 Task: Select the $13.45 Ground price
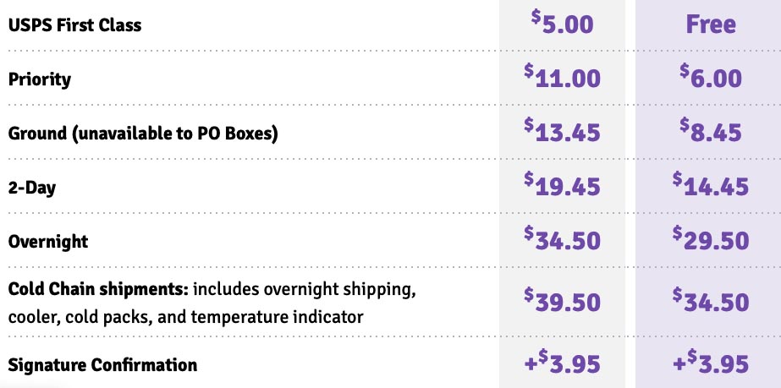click(x=562, y=131)
